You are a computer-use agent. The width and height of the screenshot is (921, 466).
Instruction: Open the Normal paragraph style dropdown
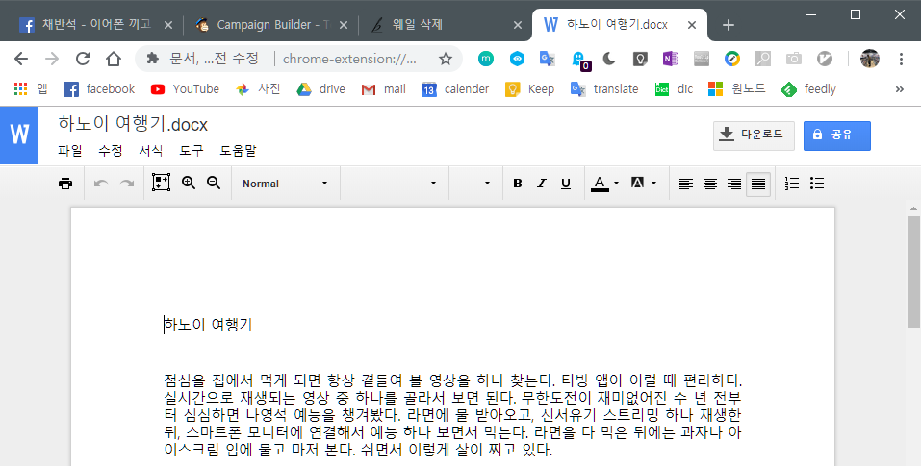coord(286,184)
